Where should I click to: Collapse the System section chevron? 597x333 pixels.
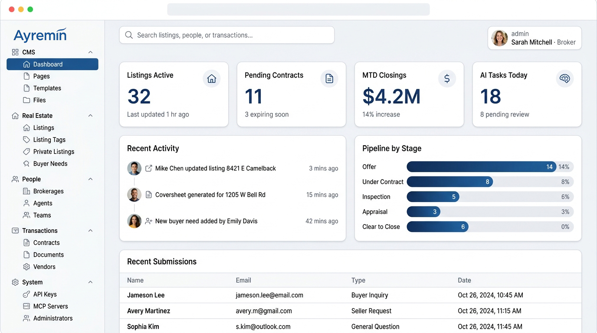click(x=90, y=282)
